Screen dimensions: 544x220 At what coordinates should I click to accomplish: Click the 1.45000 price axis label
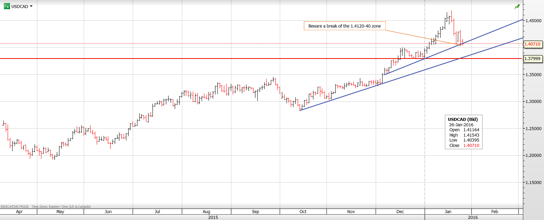click(x=534, y=21)
